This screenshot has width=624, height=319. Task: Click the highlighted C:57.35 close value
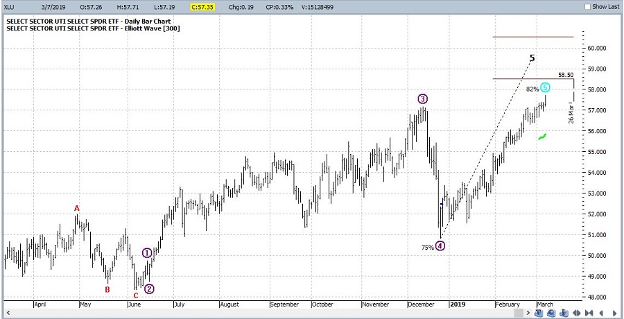[x=202, y=7]
